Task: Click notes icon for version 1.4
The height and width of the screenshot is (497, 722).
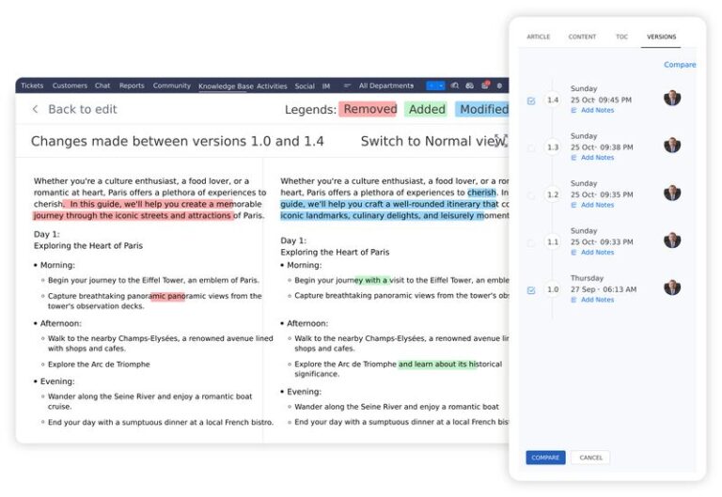Action: (x=573, y=111)
